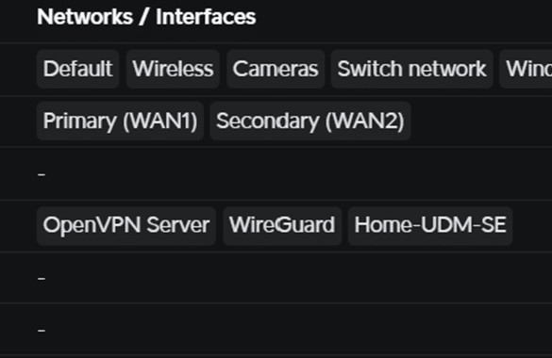Click the dash directly below OpenVPN Server row
The height and width of the screenshot is (358, 552).
point(42,279)
